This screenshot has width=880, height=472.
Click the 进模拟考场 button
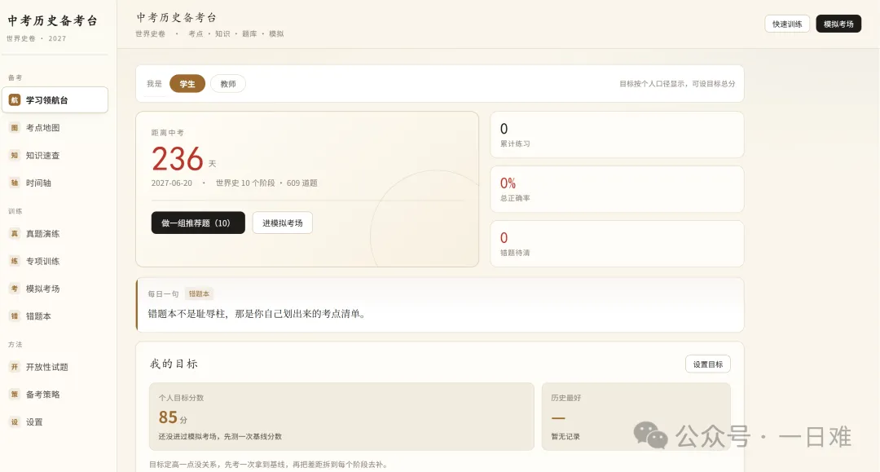(282, 223)
